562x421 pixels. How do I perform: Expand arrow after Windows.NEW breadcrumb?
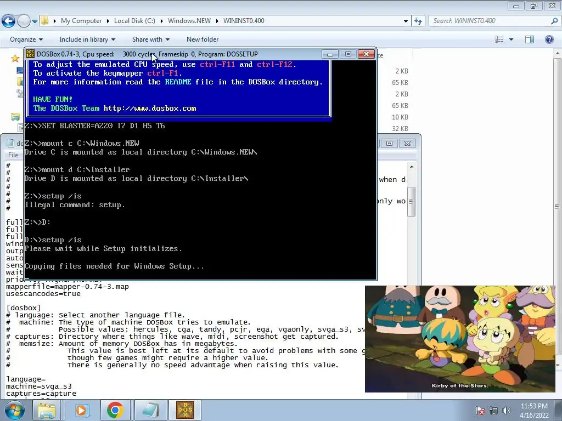(x=217, y=21)
